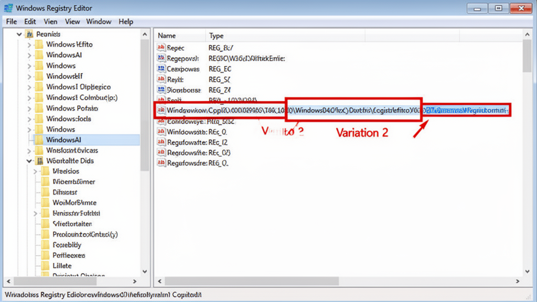The width and height of the screenshot is (537, 302).
Task: Open the Help menu
Action: coord(126,21)
